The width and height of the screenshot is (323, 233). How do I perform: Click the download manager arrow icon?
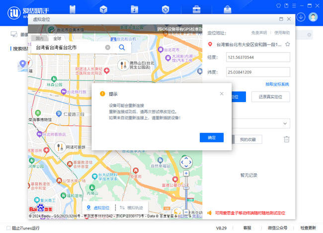coord(301,17)
